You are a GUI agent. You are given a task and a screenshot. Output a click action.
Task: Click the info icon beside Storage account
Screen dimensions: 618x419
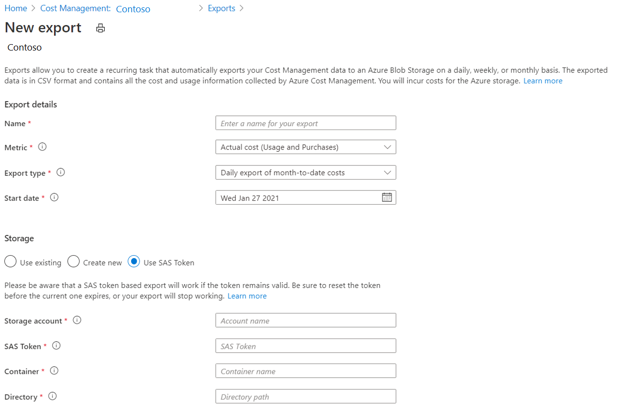[77, 320]
